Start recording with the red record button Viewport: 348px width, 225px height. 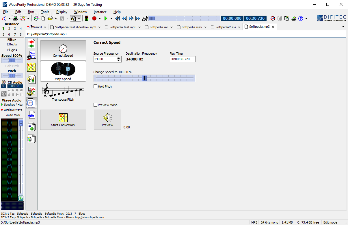(x=94, y=19)
